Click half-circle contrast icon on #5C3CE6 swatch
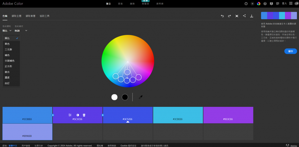This screenshot has width=299, height=147. 78,115
